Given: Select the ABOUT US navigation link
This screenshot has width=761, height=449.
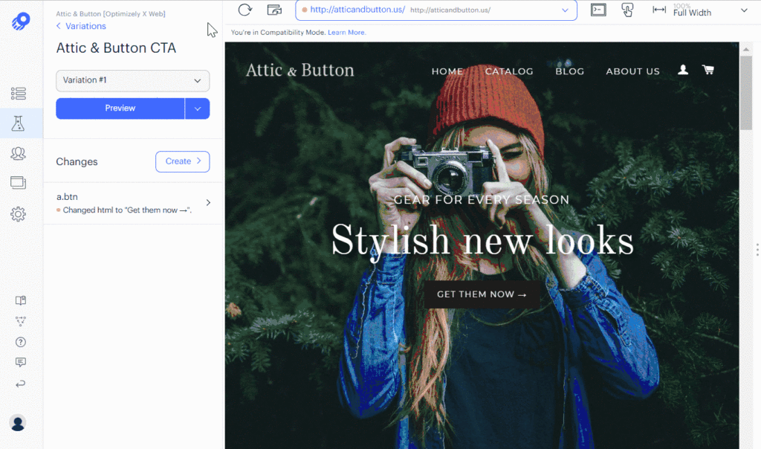Looking at the screenshot, I should coord(632,71).
